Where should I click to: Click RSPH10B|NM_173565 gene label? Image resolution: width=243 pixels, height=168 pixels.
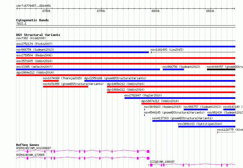coord(30,155)
